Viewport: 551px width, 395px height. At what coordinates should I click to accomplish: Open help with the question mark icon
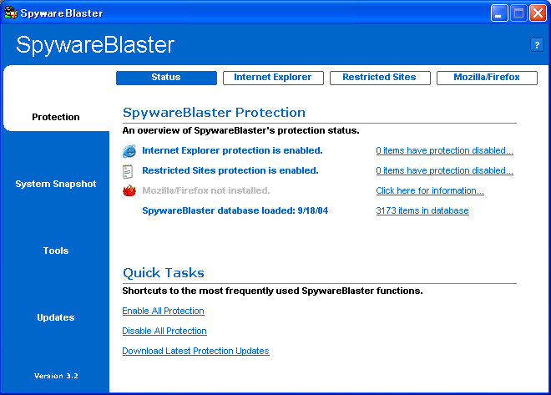pos(537,45)
